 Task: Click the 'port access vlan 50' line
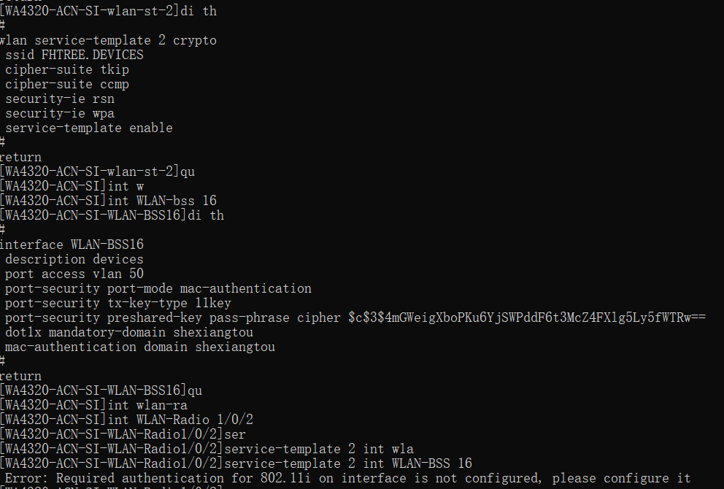[x=74, y=274]
